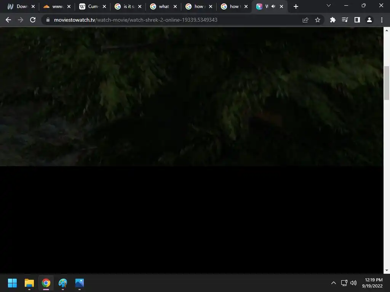Close the 'what' tab
Screen dimensions: 390x292
(x=175, y=6)
